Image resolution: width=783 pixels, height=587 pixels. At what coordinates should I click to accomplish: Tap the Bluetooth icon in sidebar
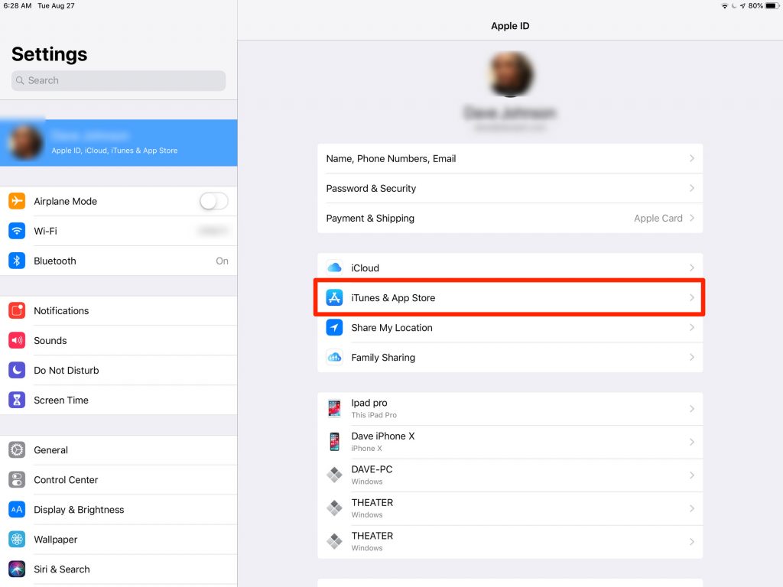point(17,261)
